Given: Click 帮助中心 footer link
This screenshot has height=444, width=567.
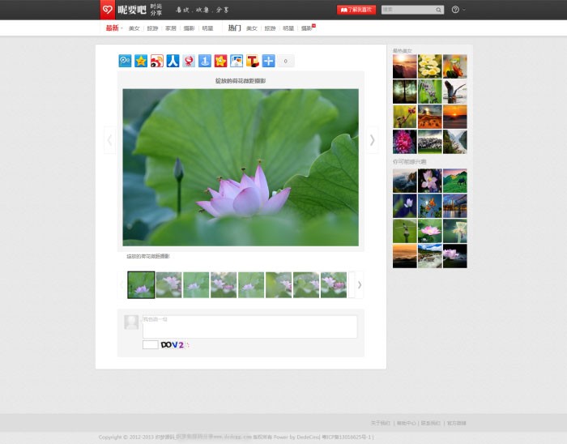Looking at the screenshot, I should [x=406, y=423].
